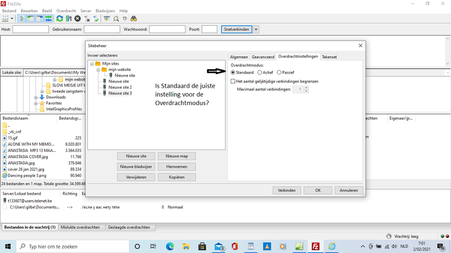The image size is (451, 253).
Task: Open the Site Manager toolbar icon
Action: (x=6, y=19)
